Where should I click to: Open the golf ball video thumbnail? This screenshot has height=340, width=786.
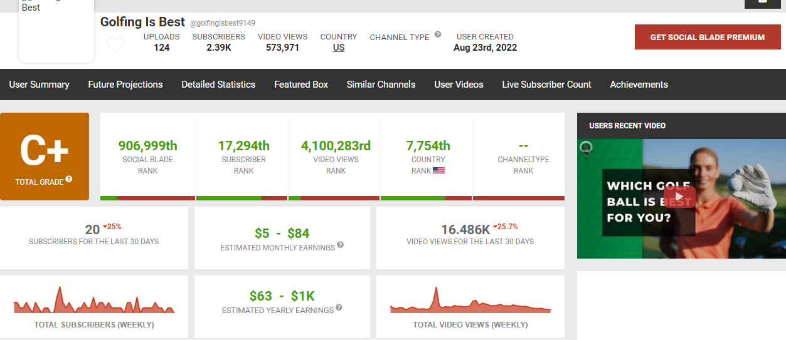(681, 198)
